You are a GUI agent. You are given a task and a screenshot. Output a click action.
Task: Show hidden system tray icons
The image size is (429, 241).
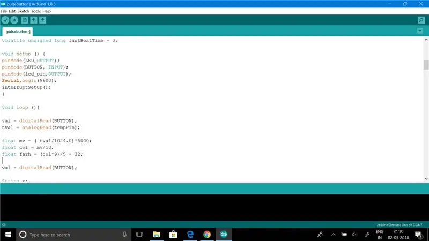(333, 235)
